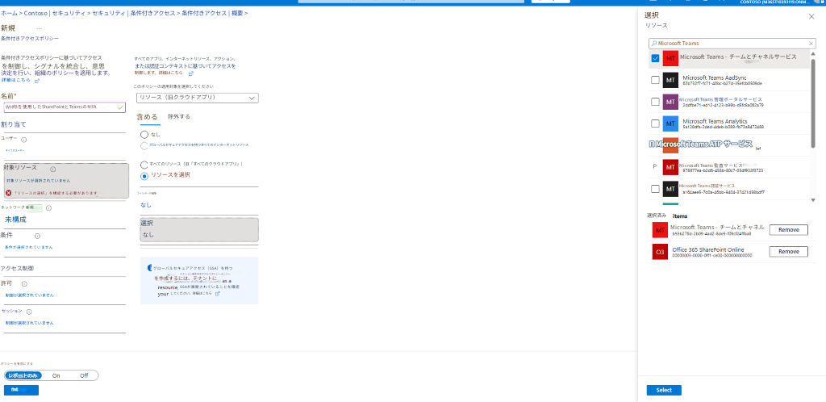Open the info icon next to 許可
Image resolution: width=826 pixels, height=402 pixels.
click(x=24, y=284)
